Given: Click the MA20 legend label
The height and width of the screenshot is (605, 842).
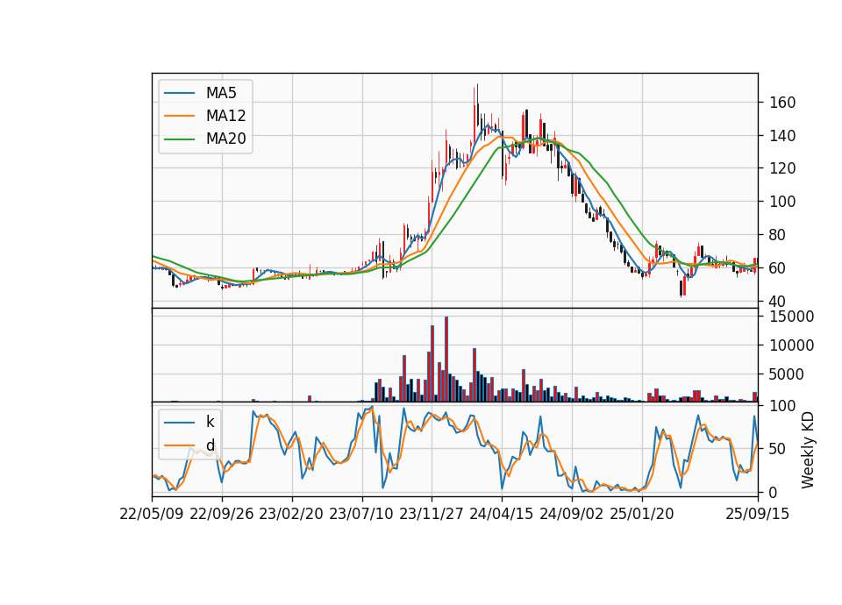Looking at the screenshot, I should click(x=226, y=139).
